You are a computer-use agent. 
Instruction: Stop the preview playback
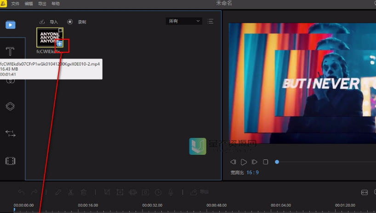click(266, 162)
